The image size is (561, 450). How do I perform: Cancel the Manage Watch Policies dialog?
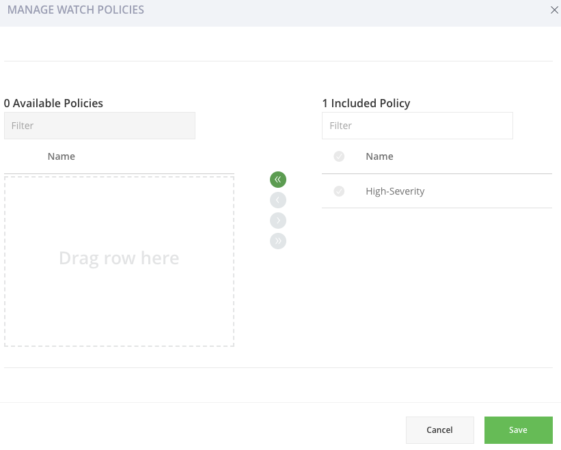coord(439,430)
